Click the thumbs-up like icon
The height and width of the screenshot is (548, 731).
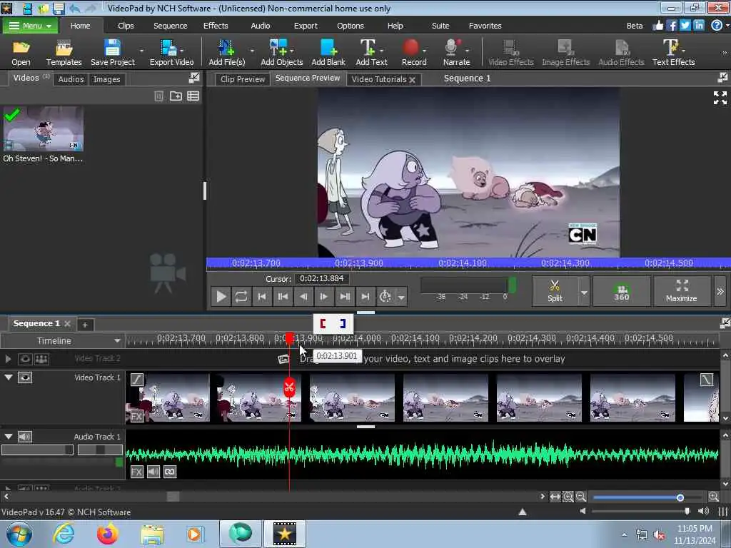[657, 25]
